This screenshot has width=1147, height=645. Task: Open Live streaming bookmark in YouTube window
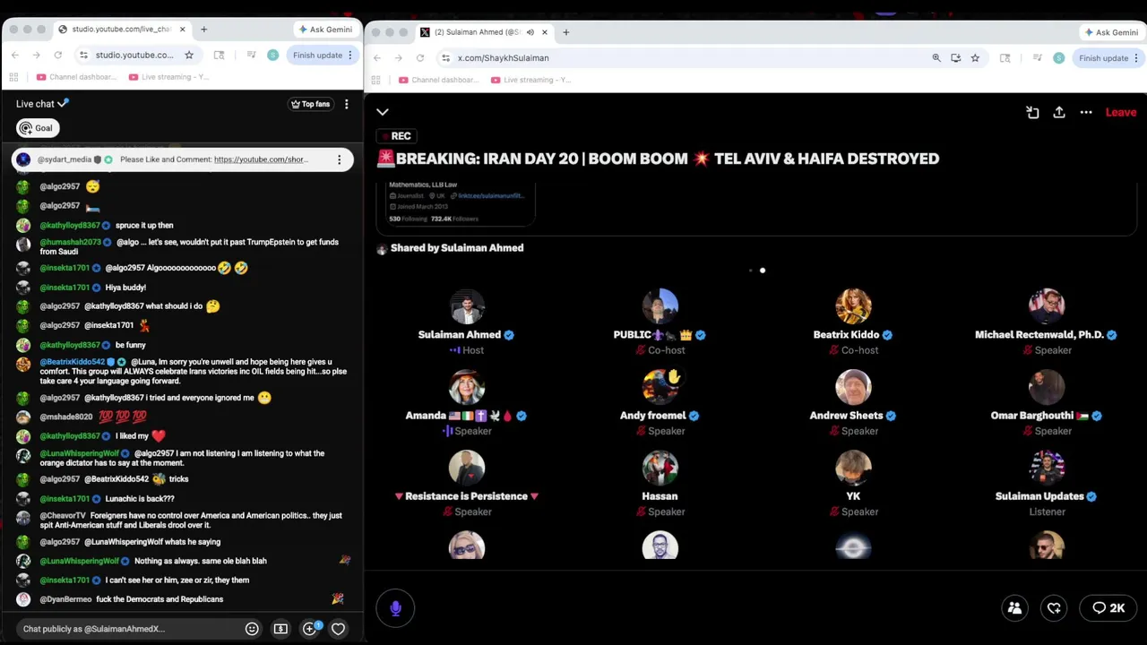(169, 77)
